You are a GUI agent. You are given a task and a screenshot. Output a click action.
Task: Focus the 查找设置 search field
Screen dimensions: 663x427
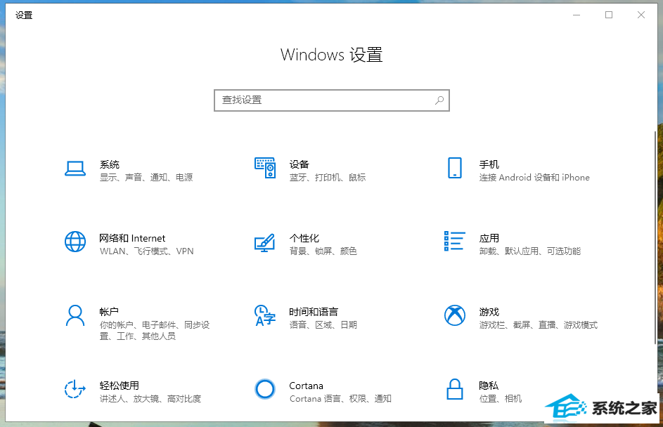pos(332,100)
